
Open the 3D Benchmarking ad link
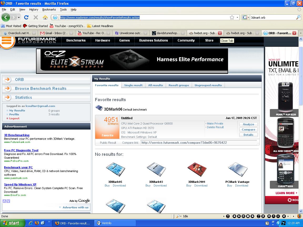17,135
